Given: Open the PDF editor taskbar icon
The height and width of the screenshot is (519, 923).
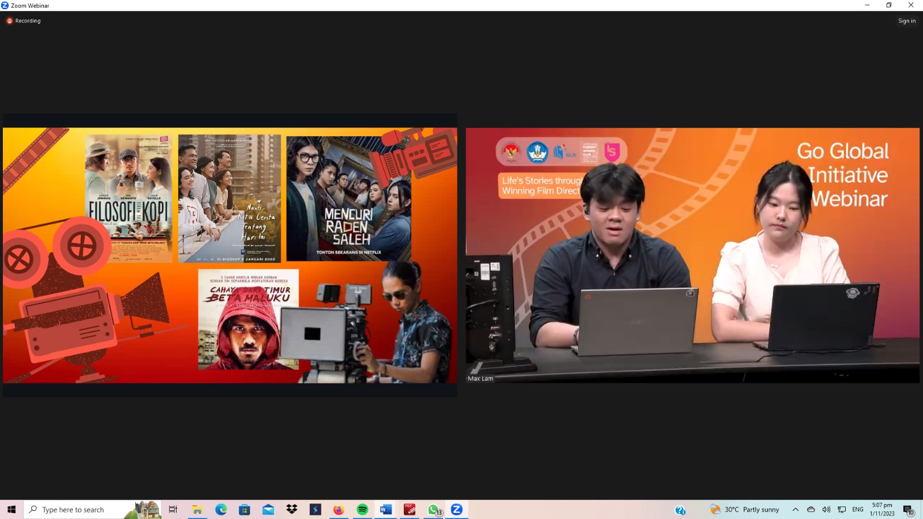Looking at the screenshot, I should point(410,509).
